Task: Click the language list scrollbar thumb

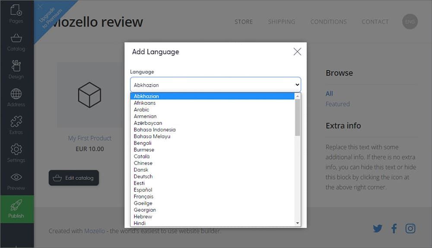Action: tap(297, 117)
